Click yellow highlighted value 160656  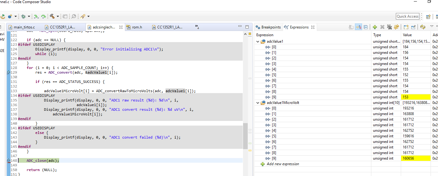tap(416, 158)
